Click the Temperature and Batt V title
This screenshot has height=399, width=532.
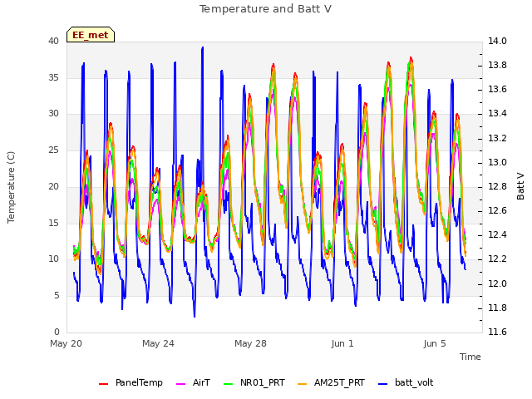[265, 9]
